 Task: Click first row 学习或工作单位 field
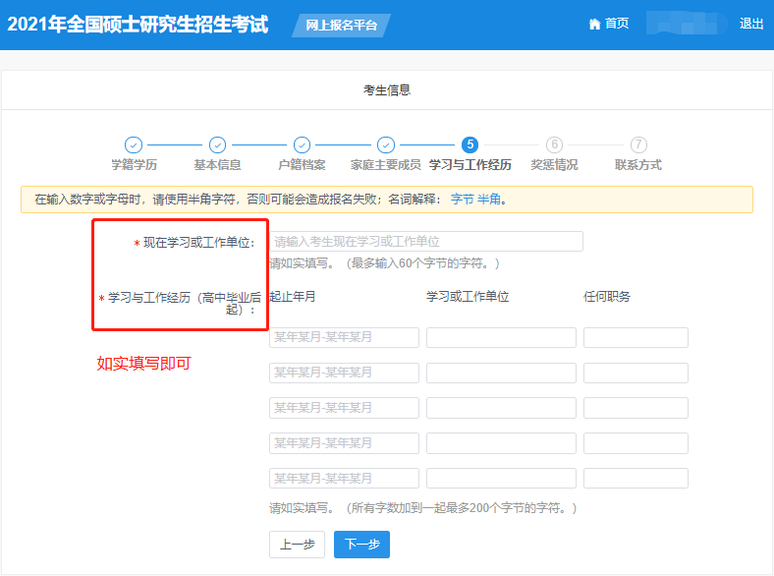pos(501,338)
